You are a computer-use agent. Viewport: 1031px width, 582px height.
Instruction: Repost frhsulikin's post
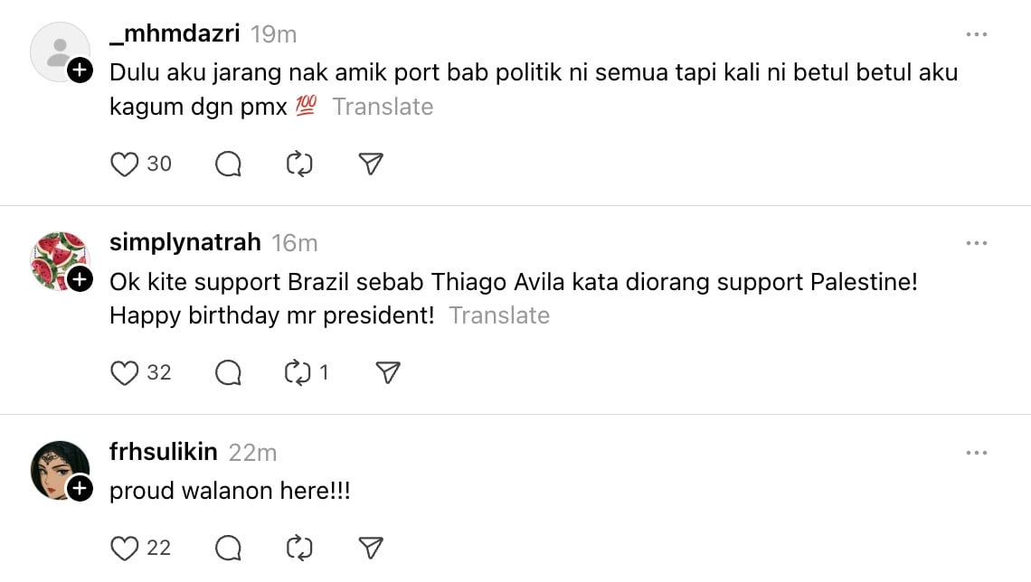click(x=298, y=548)
